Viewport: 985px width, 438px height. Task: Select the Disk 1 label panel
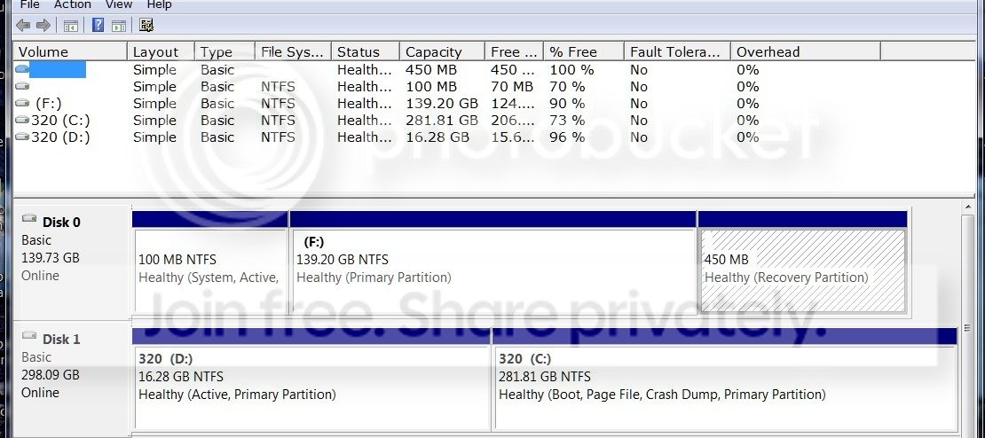click(x=72, y=379)
